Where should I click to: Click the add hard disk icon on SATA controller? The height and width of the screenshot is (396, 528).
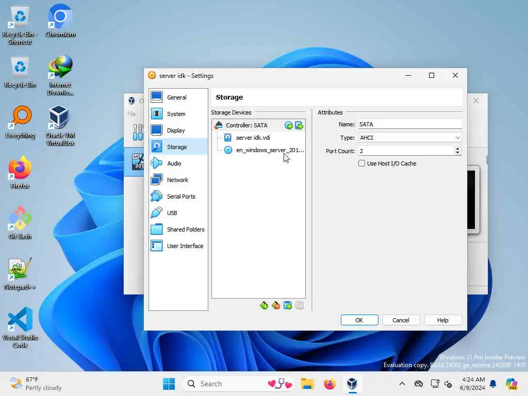(299, 126)
